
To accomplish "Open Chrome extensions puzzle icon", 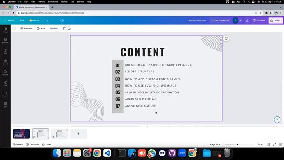I will 266,13.
